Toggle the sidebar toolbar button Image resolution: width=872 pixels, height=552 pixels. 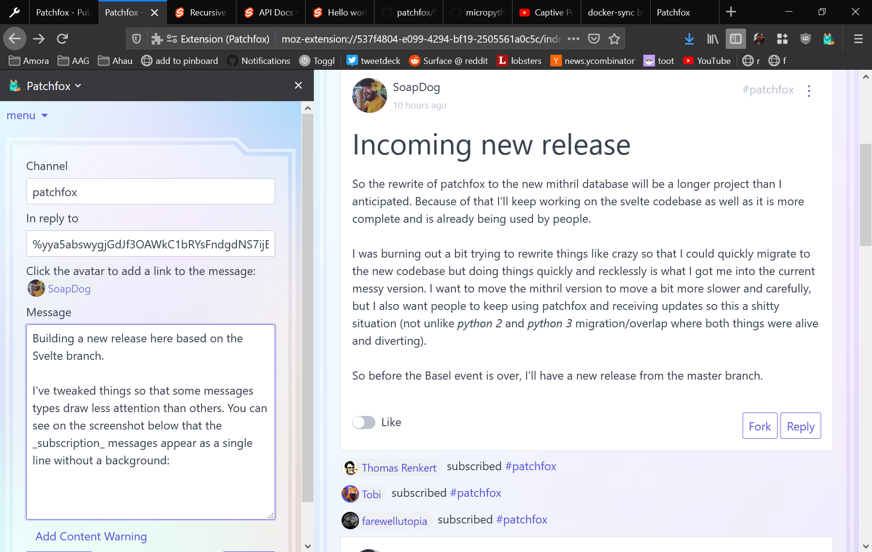click(735, 39)
